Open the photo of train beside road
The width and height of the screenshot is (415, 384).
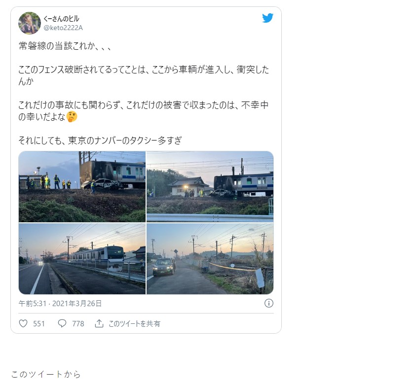click(x=82, y=259)
